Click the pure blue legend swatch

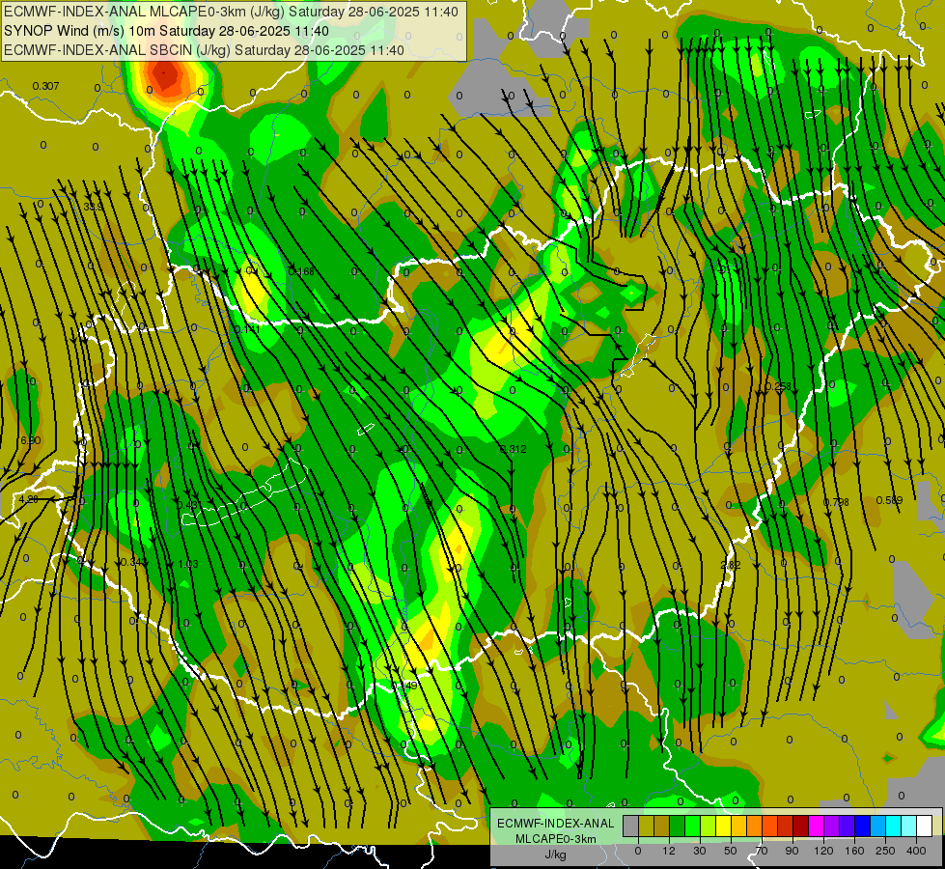tap(863, 827)
